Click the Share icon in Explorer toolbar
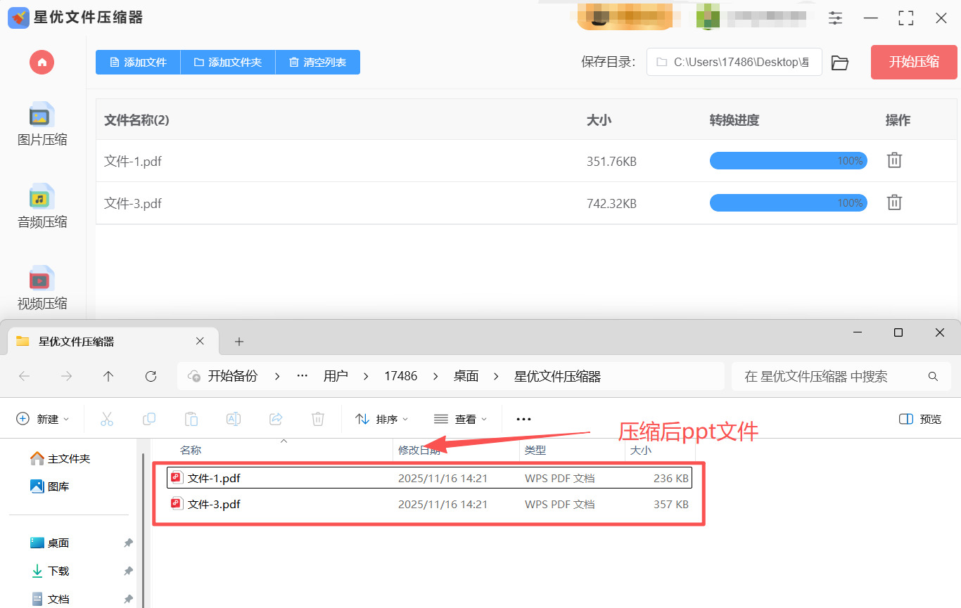Viewport: 961px width, 608px height. point(276,418)
